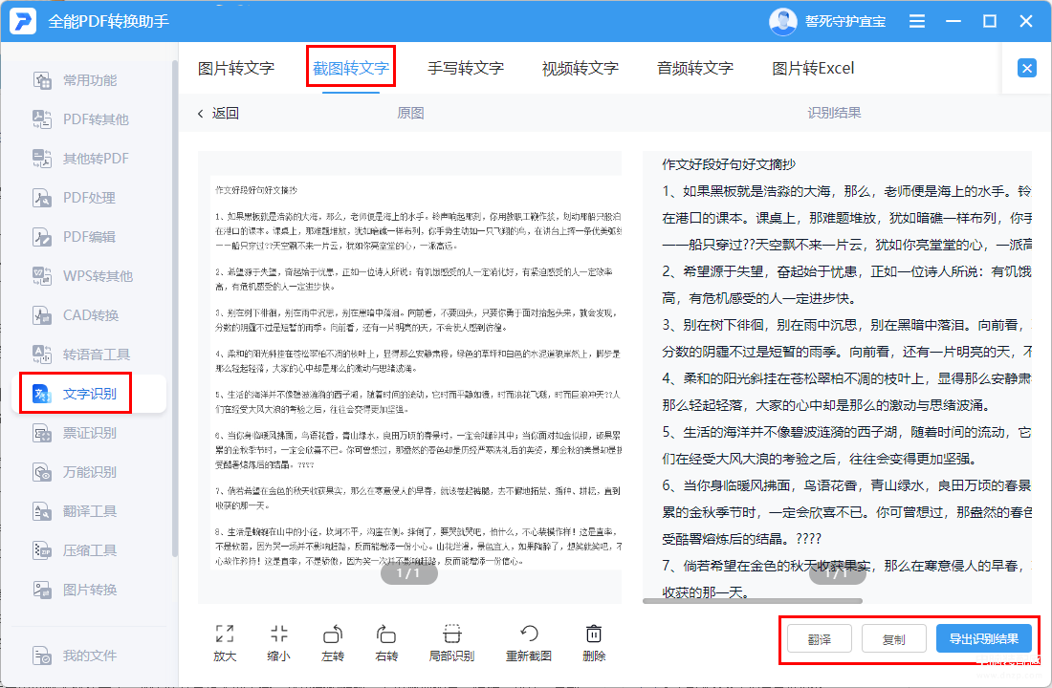
Task: Click 导出识别结果 button
Action: (983, 639)
